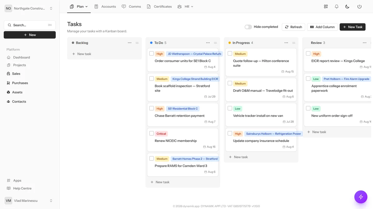Open notifications bell
Image resolution: width=373 pixels, height=209 pixels.
337,7
